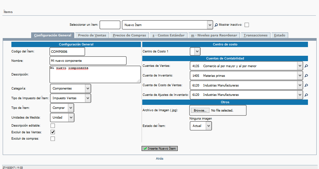
Task: Click the Atrás link
Action: pyautogui.click(x=160, y=159)
